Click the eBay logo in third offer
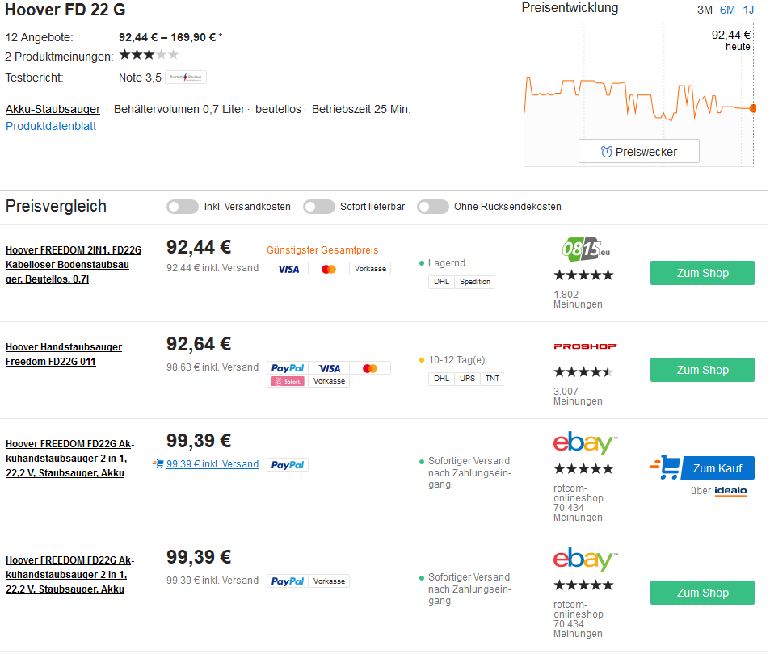 click(585, 443)
